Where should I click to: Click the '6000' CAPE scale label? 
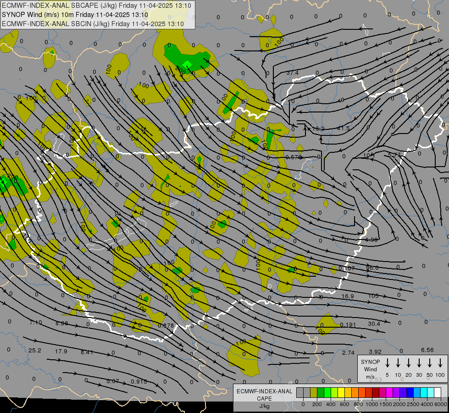point(441,404)
